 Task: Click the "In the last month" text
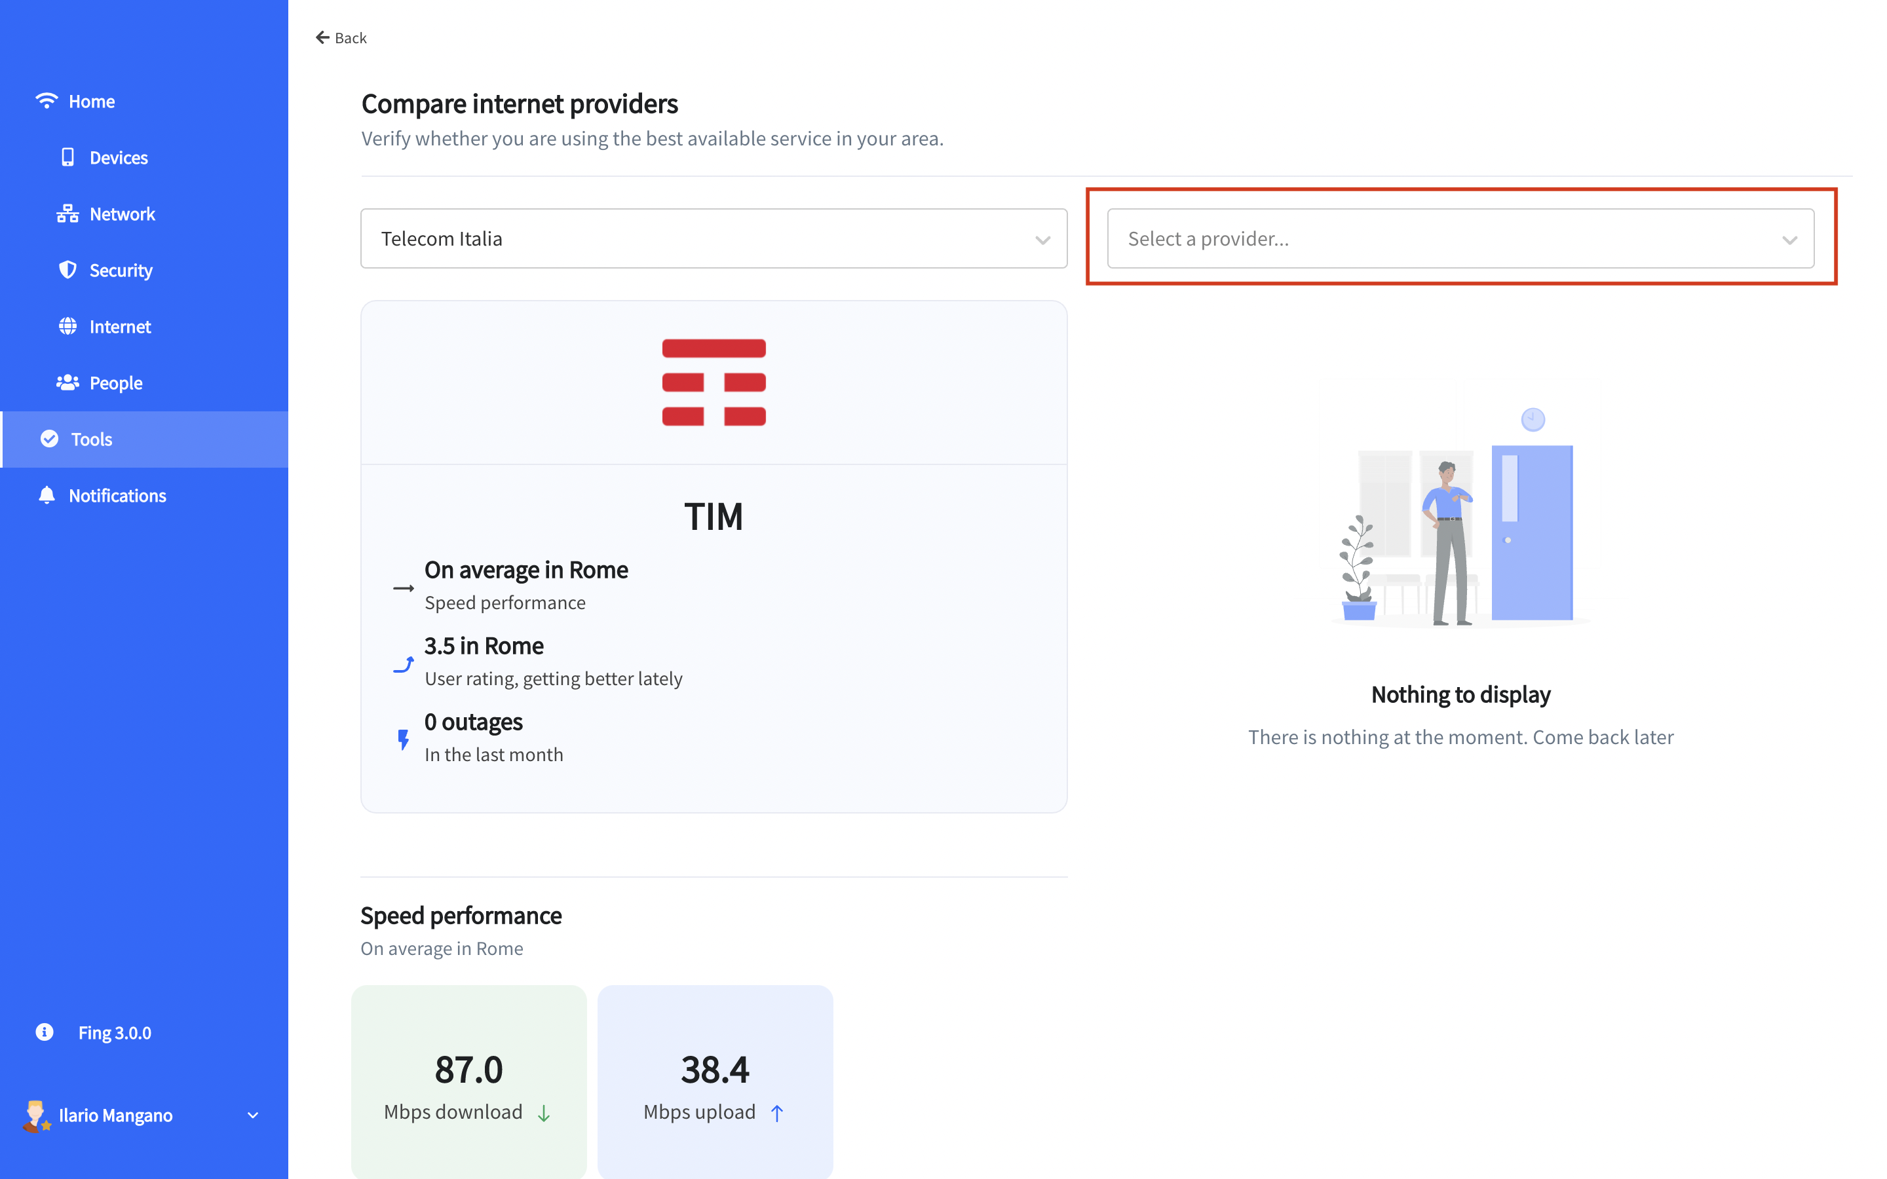[493, 754]
